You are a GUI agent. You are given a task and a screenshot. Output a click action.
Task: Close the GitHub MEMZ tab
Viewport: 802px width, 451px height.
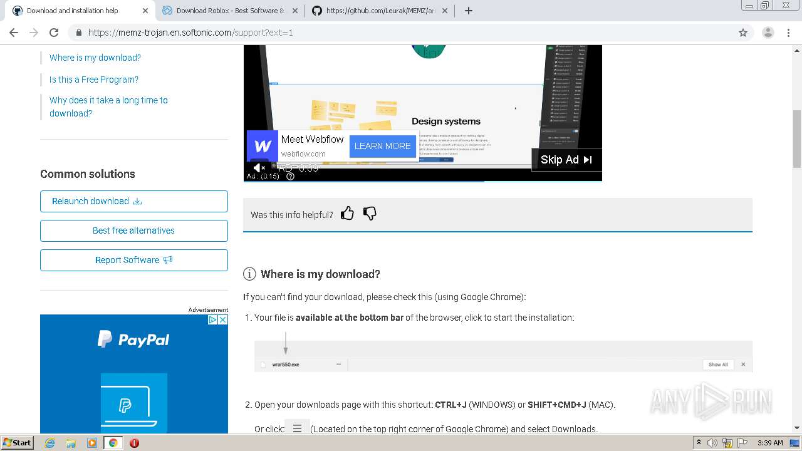(445, 11)
